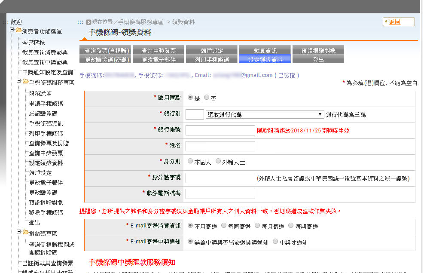Click the 預設捐贈對象 tab
The width and height of the screenshot is (424, 273).
click(x=318, y=50)
